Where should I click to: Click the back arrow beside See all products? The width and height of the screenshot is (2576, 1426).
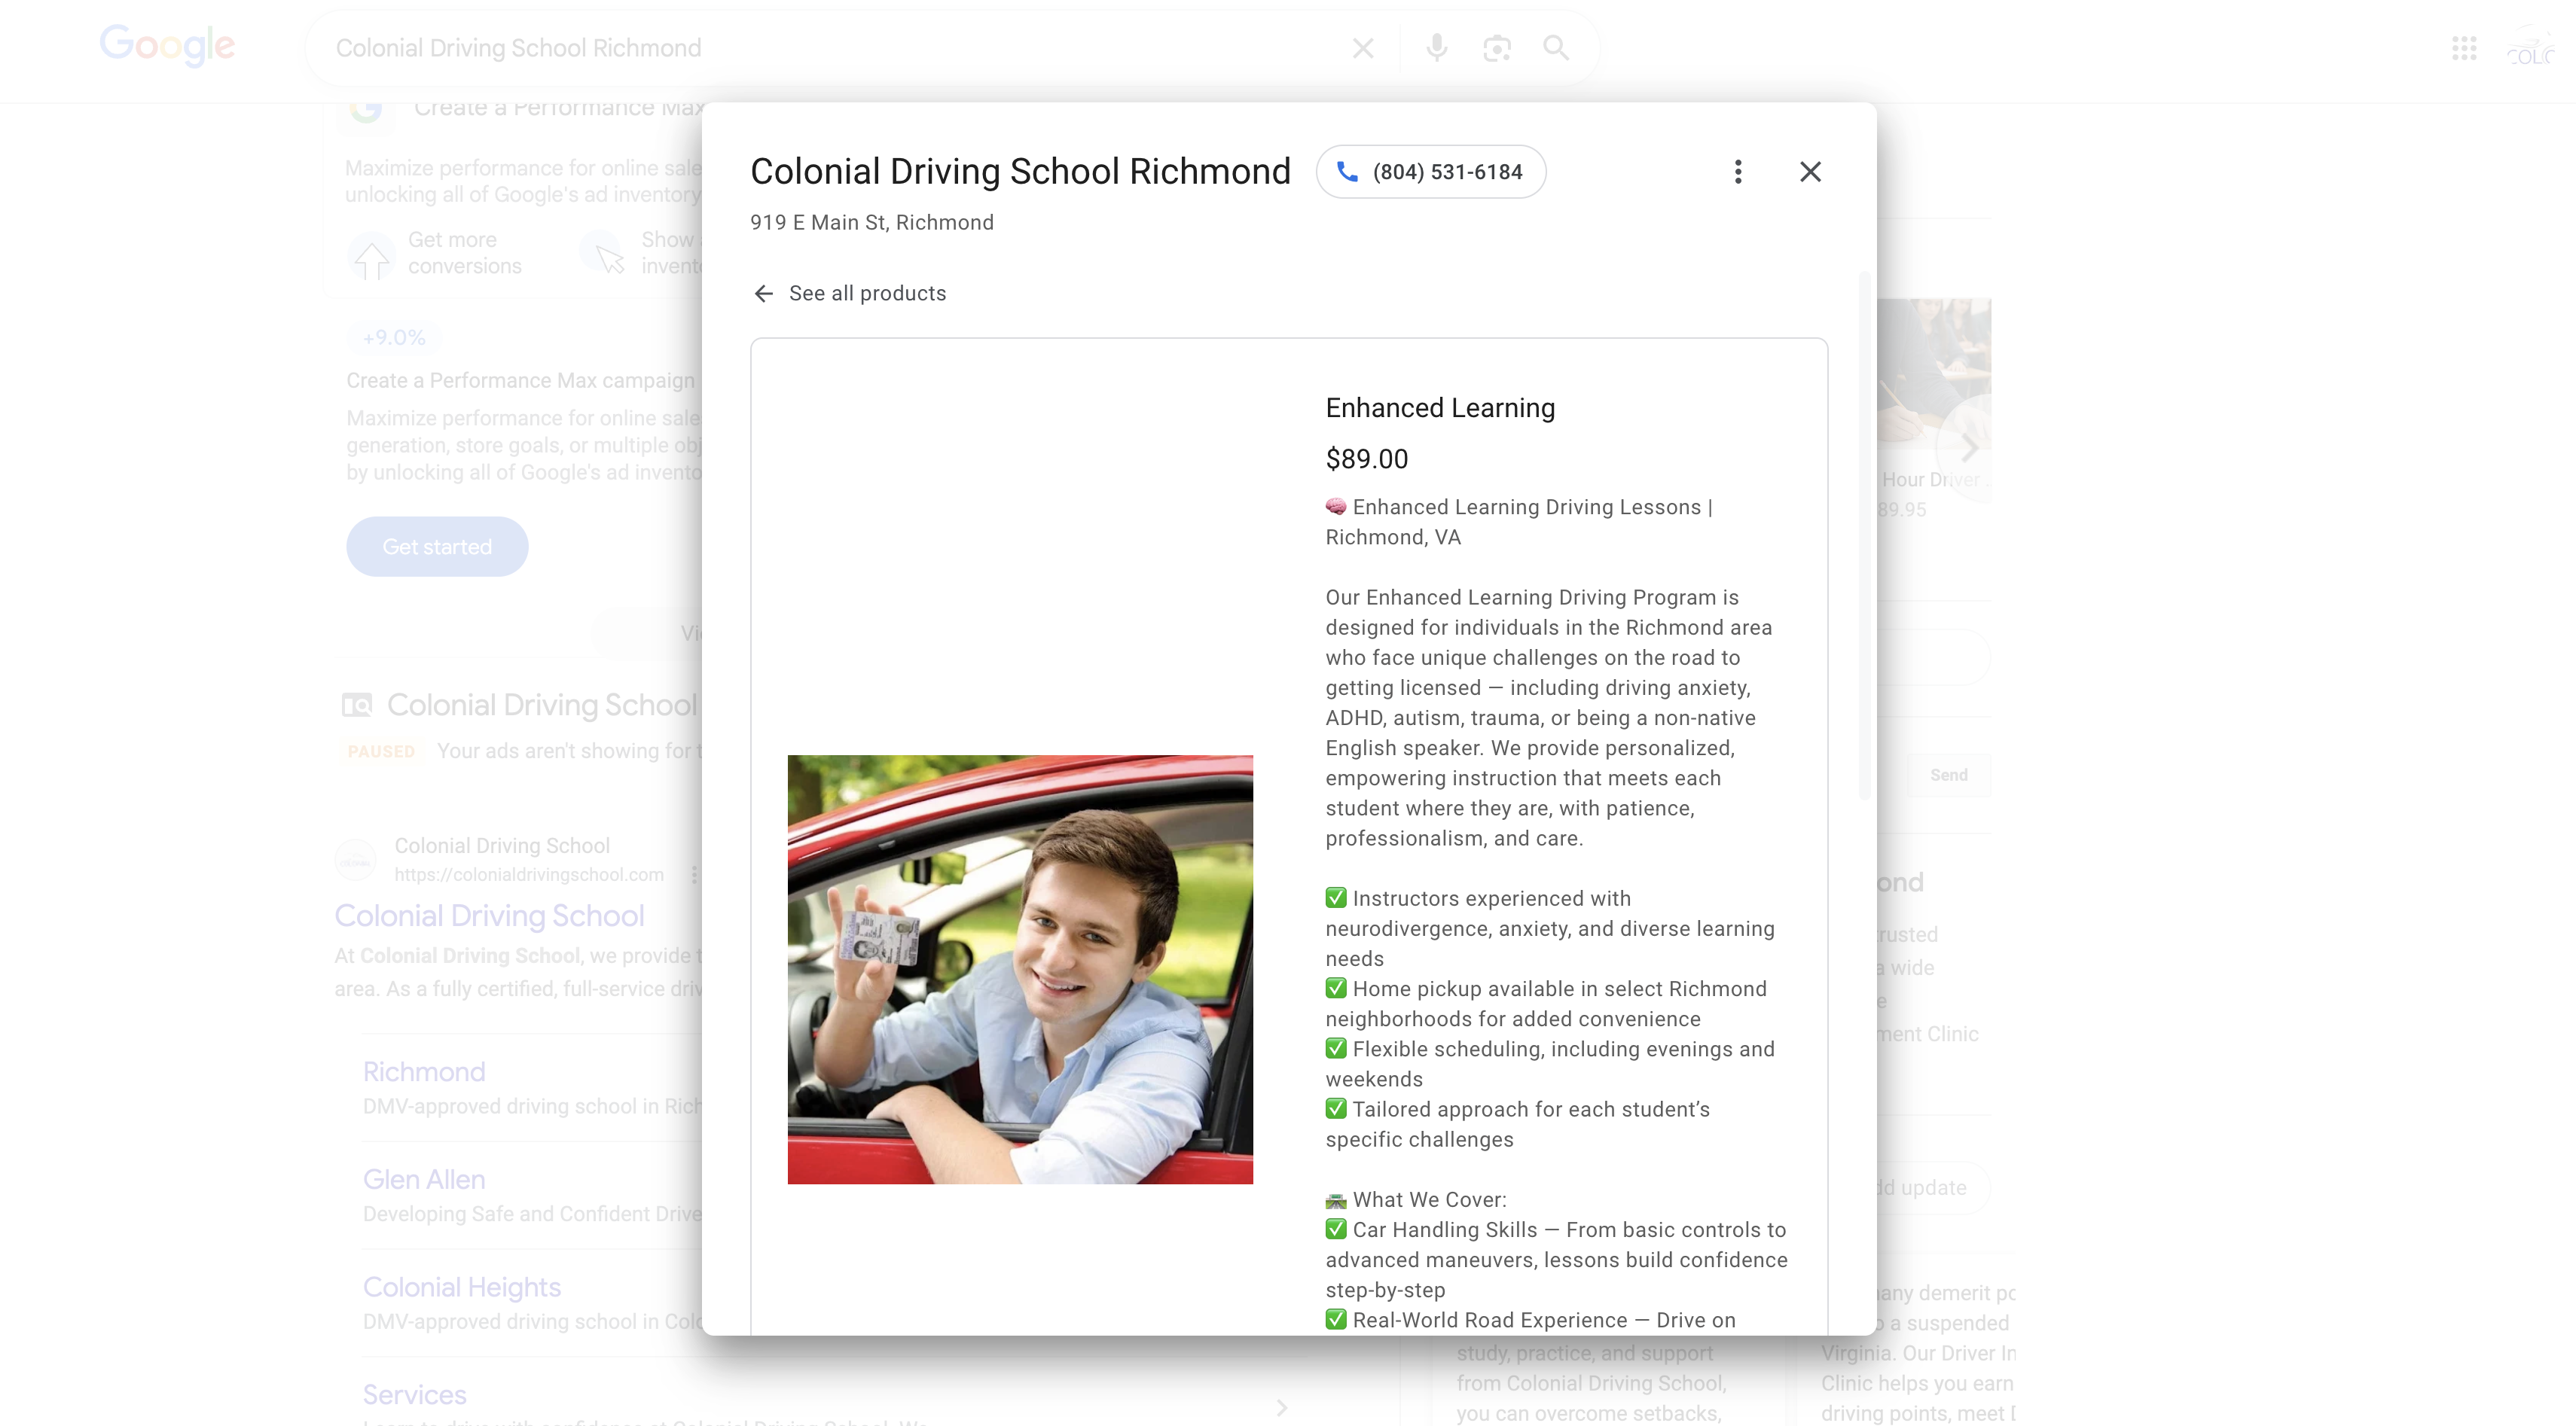click(763, 294)
